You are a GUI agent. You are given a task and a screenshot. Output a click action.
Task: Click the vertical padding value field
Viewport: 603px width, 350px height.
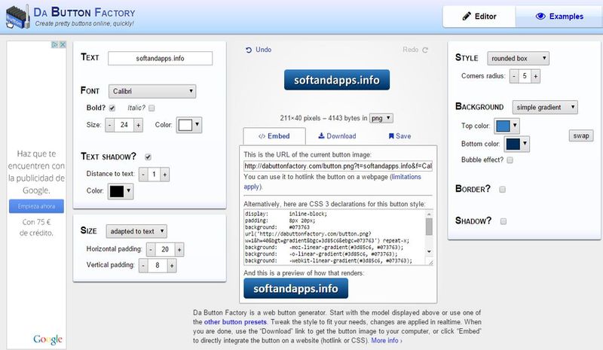click(158, 266)
